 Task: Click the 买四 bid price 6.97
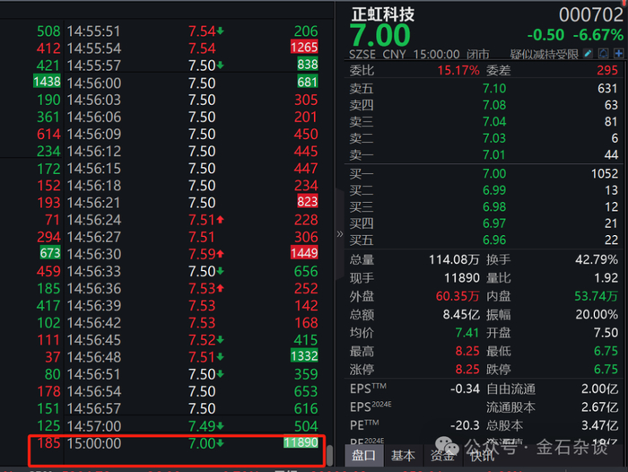pyautogui.click(x=494, y=223)
